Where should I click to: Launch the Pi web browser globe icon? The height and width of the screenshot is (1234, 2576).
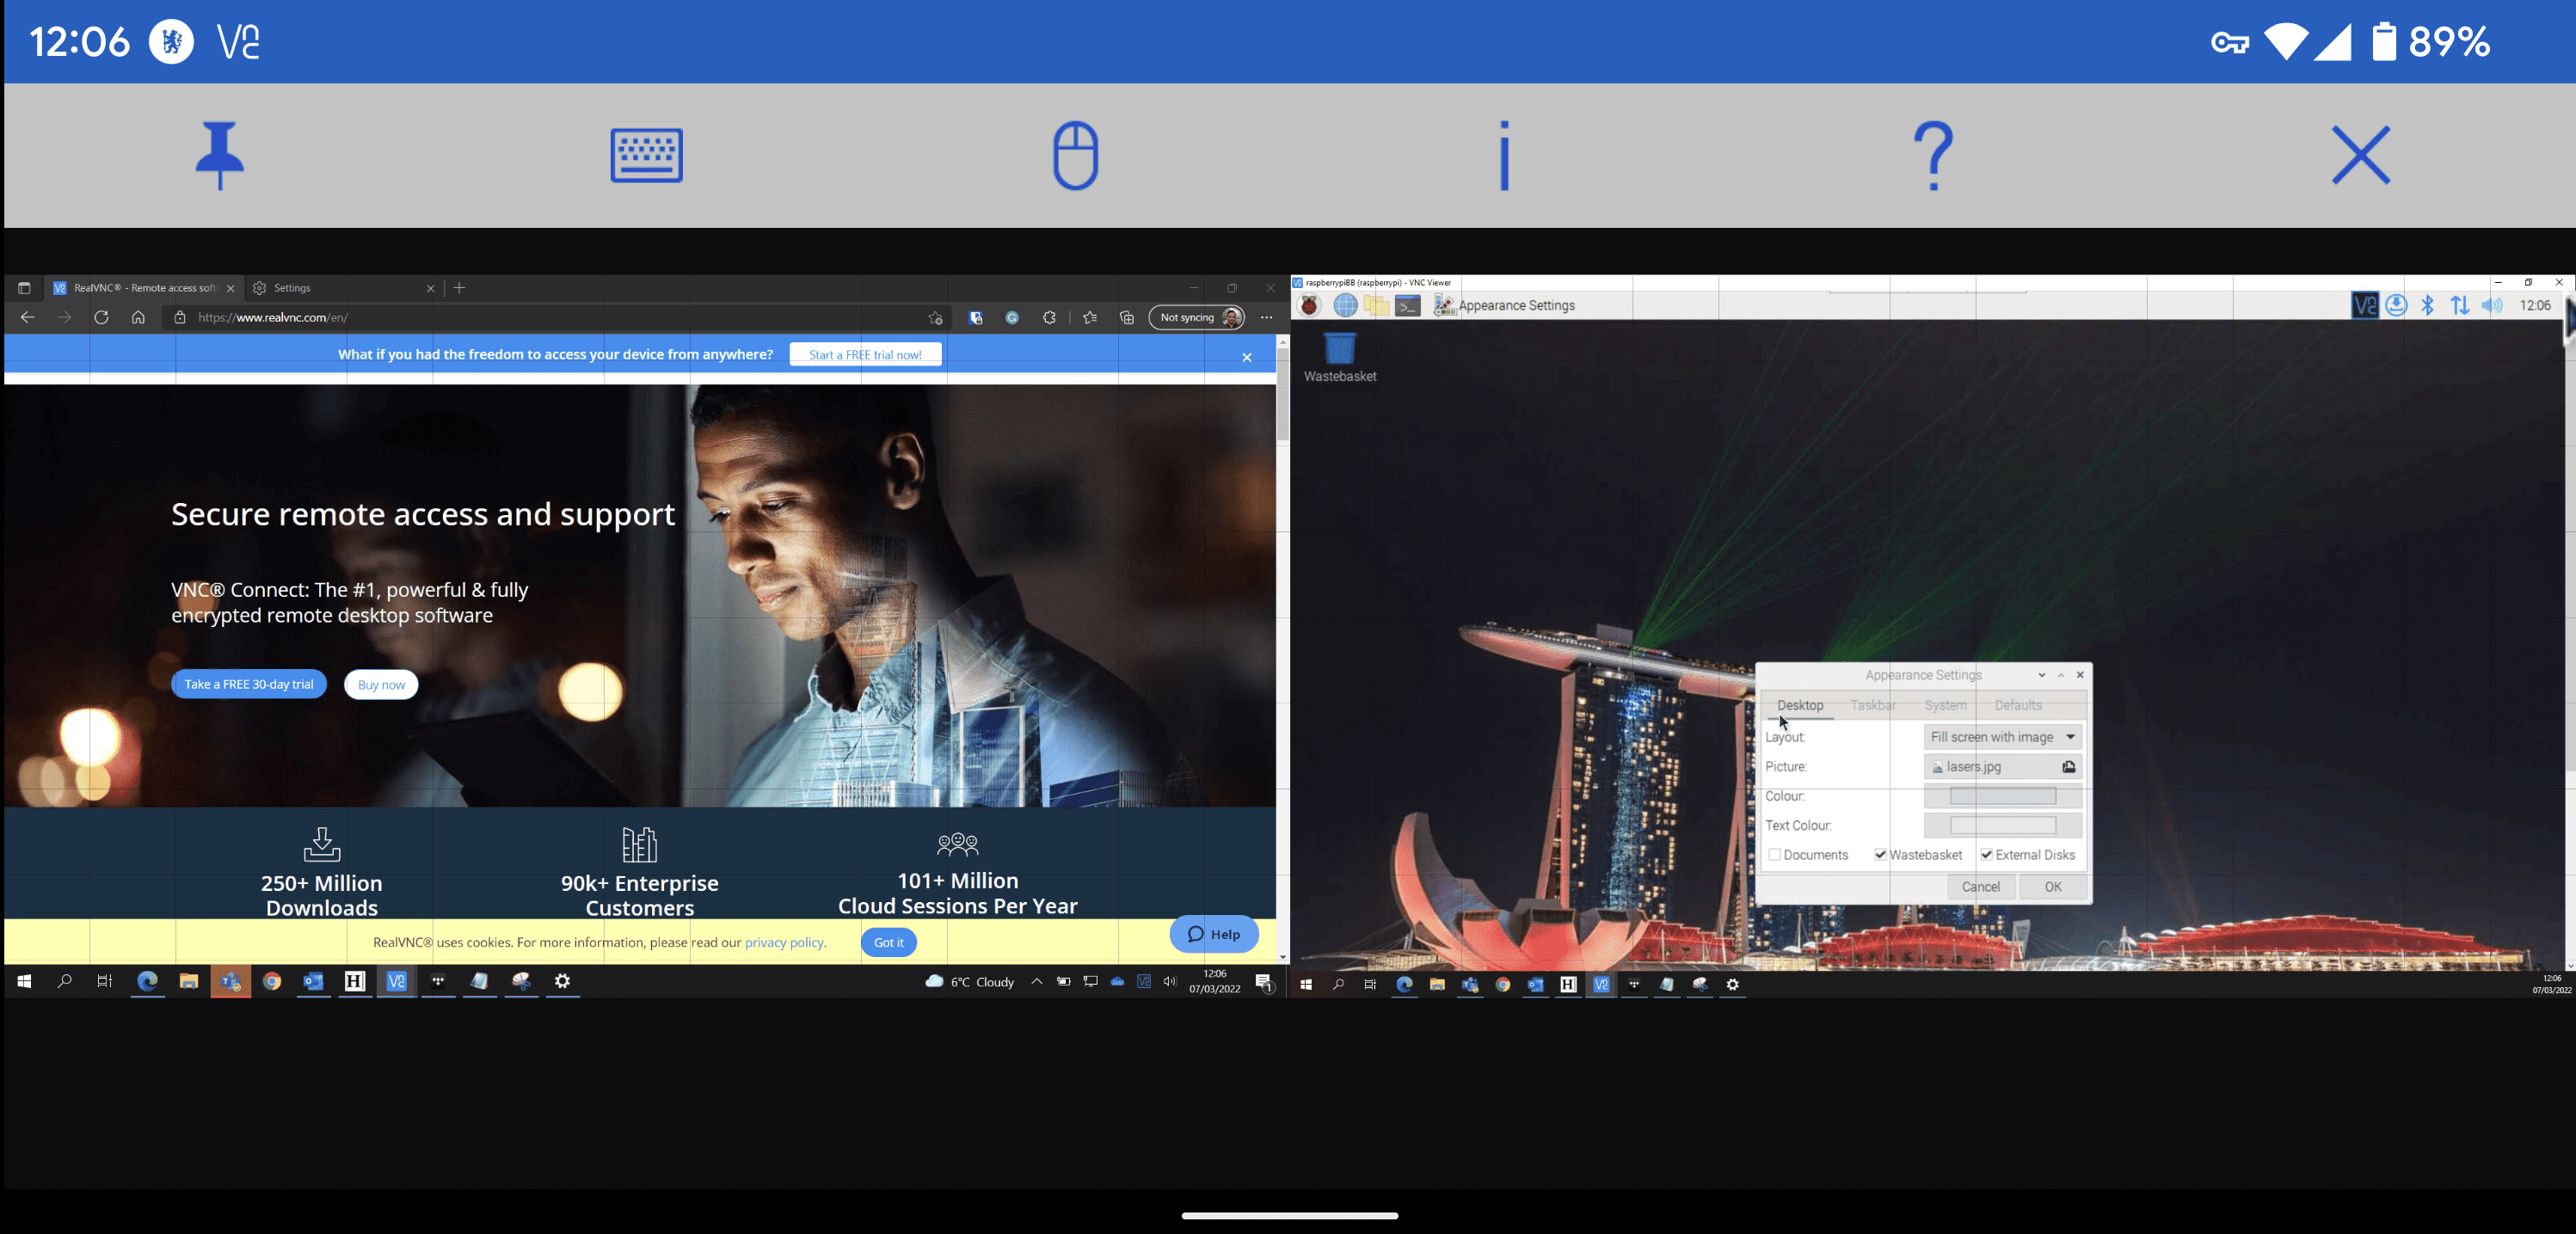(1344, 305)
